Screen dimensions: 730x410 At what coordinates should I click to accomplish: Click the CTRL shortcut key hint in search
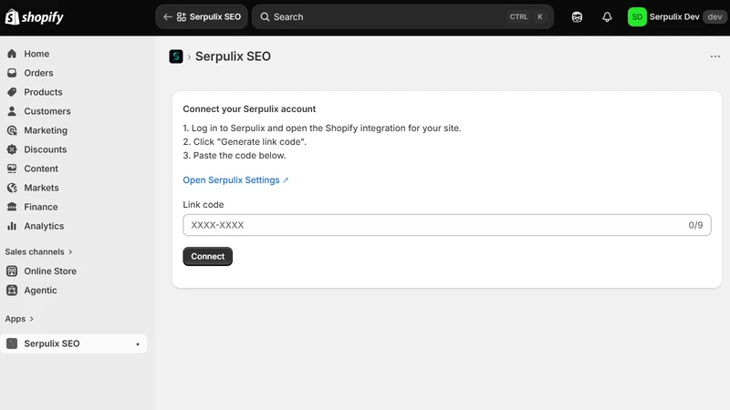tap(518, 16)
